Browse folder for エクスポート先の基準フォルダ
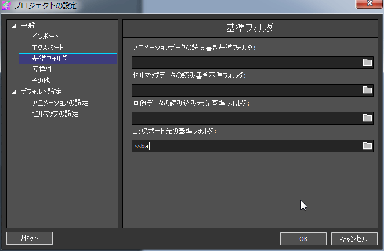The height and width of the screenshot is (251, 384). click(367, 146)
